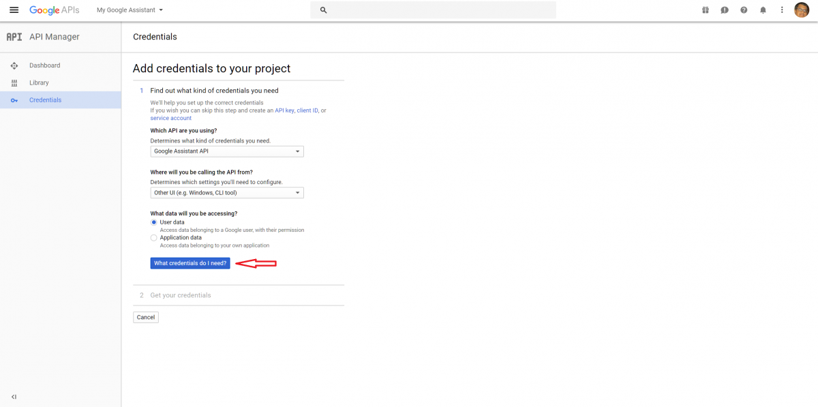Open the feedback alert icon

tap(725, 10)
